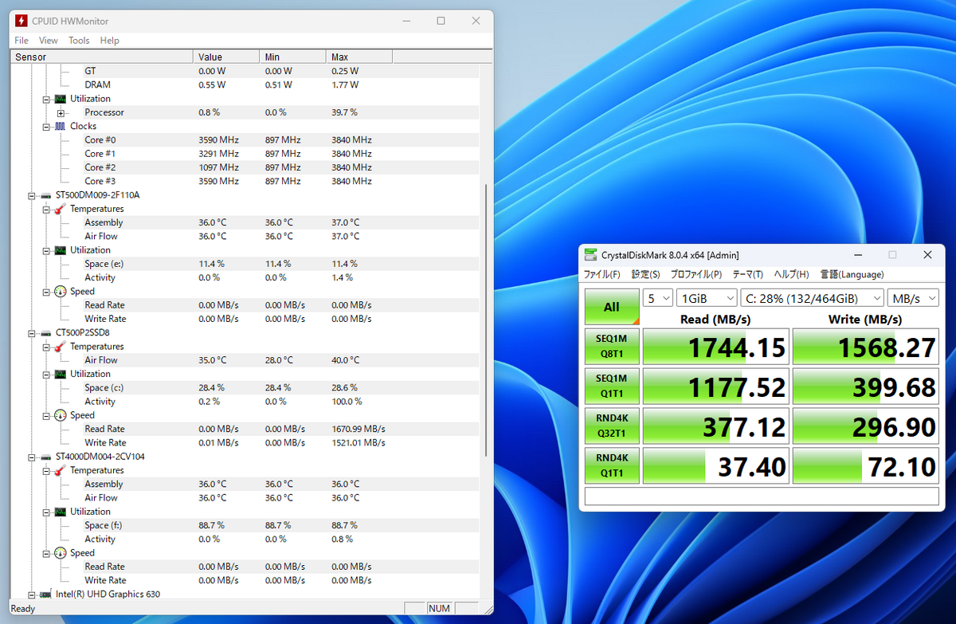Image resolution: width=956 pixels, height=624 pixels.
Task: Click Temperatures thermometer icon under ST500DM009
Action: 61,209
